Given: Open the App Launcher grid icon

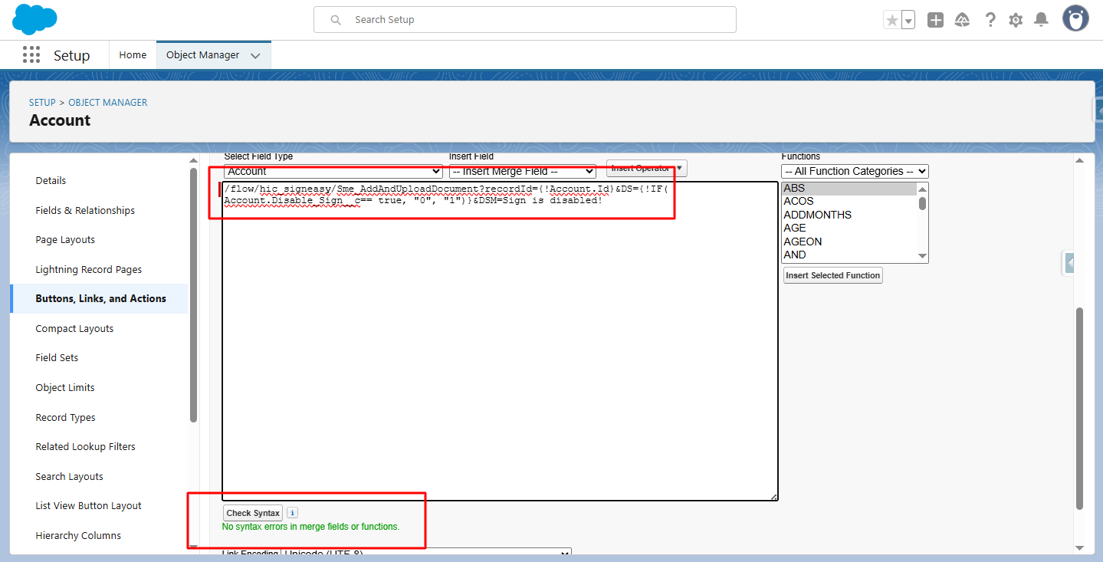Looking at the screenshot, I should pyautogui.click(x=31, y=55).
